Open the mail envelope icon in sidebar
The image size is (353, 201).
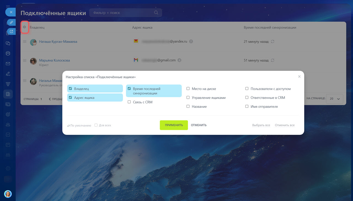click(x=8, y=64)
